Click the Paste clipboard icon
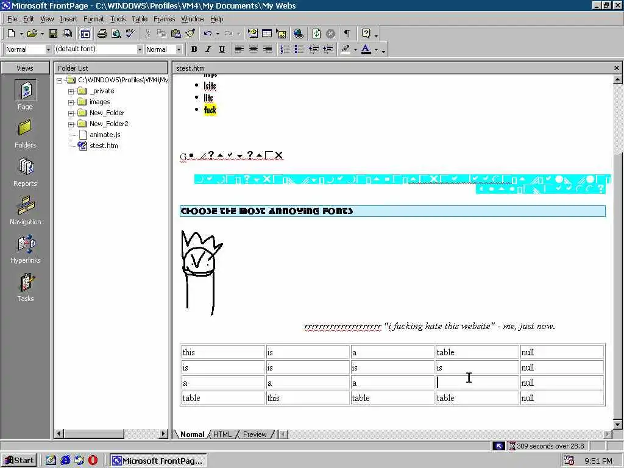The height and width of the screenshot is (468, 624). click(176, 34)
